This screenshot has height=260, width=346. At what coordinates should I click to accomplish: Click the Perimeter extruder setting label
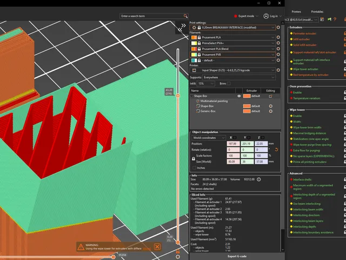click(304, 34)
